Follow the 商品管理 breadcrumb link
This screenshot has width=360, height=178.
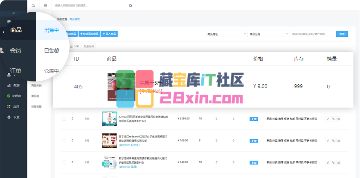coord(74,19)
